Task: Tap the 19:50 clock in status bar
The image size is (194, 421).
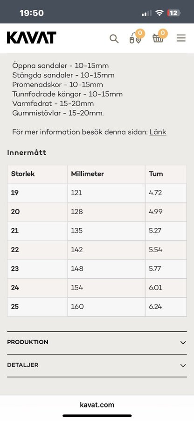Action: coord(32,13)
